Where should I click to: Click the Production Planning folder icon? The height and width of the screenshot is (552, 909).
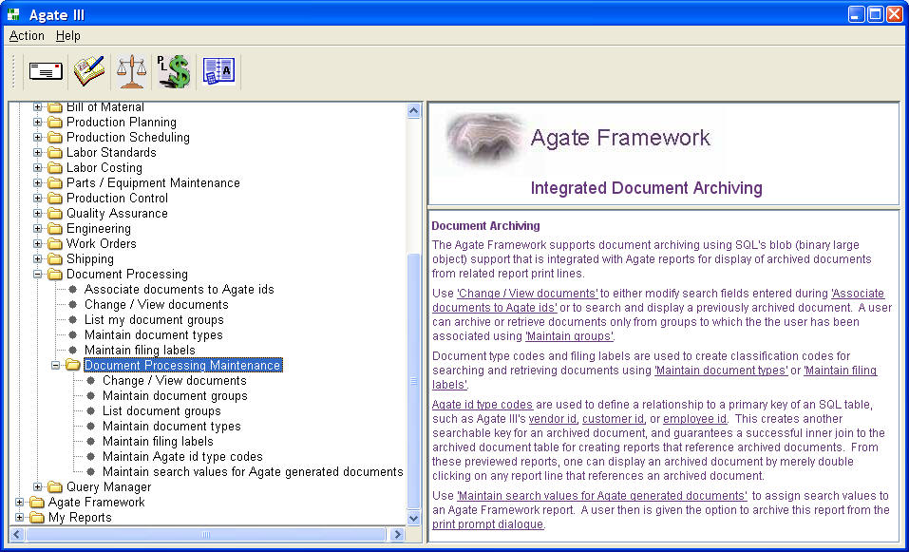coord(55,123)
